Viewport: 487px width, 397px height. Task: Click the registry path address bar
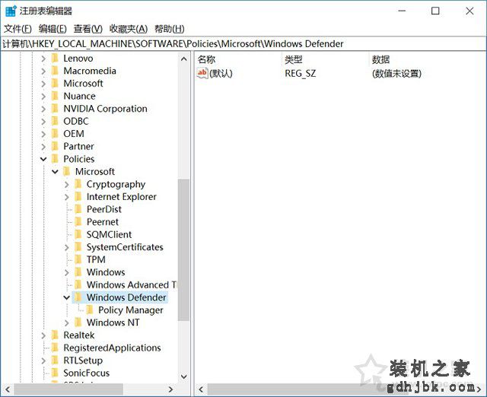(243, 44)
